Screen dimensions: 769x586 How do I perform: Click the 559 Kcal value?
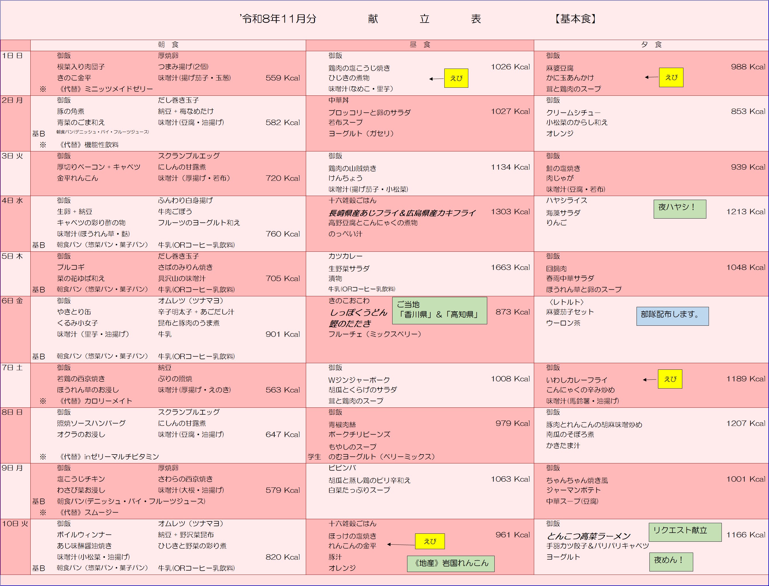[x=283, y=78]
